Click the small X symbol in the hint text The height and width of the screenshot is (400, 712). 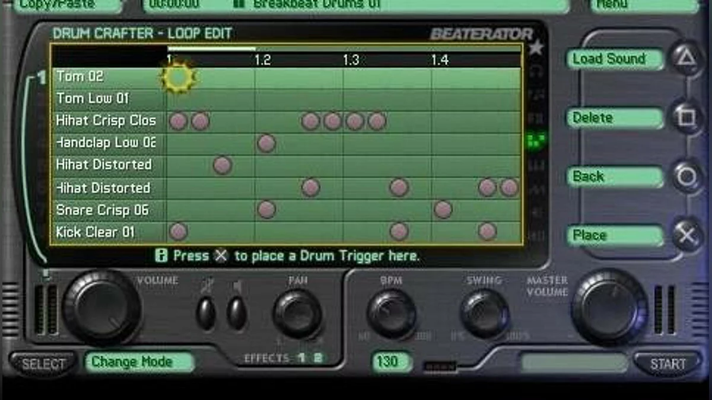pyautogui.click(x=221, y=256)
